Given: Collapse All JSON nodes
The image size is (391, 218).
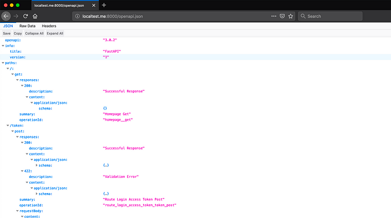Looking at the screenshot, I should [34, 33].
